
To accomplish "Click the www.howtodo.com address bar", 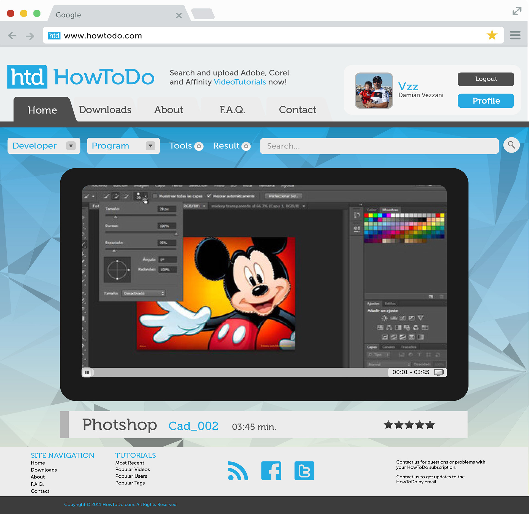I will coord(273,35).
